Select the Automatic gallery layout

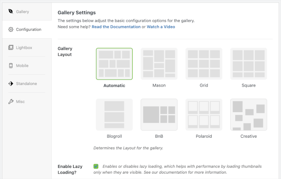[114, 64]
